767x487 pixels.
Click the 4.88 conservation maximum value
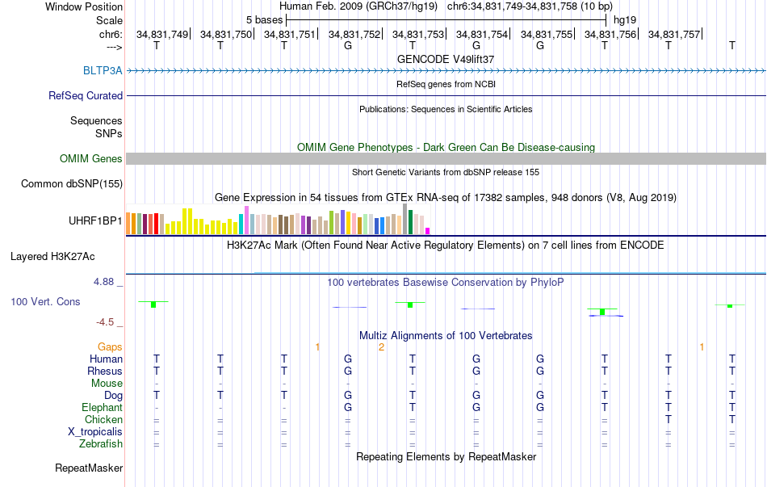(x=103, y=282)
